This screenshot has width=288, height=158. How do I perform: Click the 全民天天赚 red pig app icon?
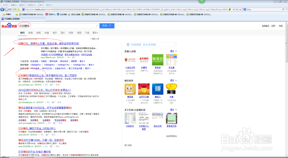pos(144,89)
